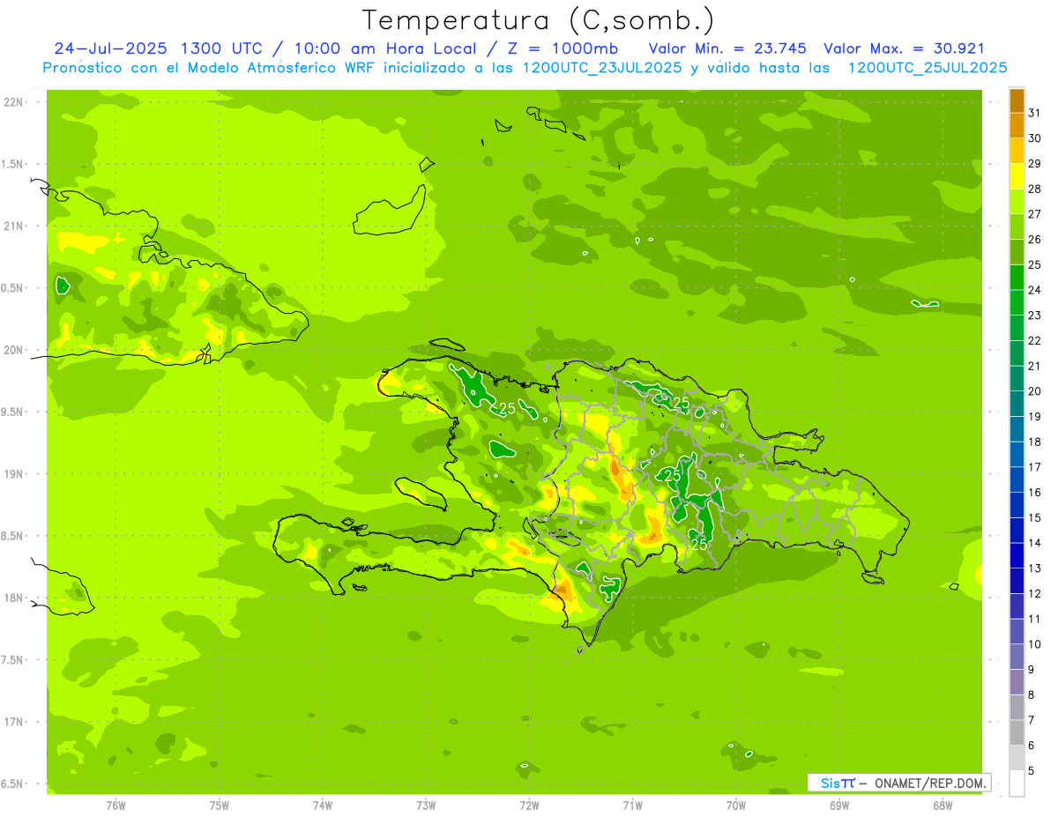Click the 'Valor Min. = 23.745' text
The height and width of the screenshot is (817, 1058).
(x=729, y=48)
